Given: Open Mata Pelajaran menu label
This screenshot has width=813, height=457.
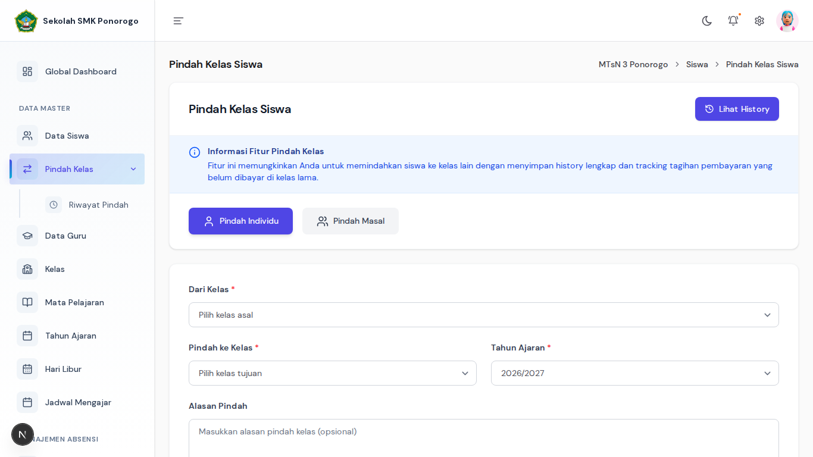Looking at the screenshot, I should (x=74, y=302).
